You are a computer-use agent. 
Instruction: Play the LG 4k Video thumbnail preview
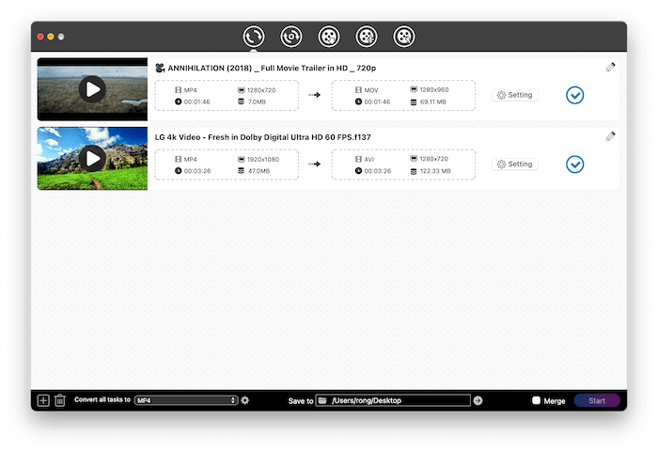pos(92,159)
